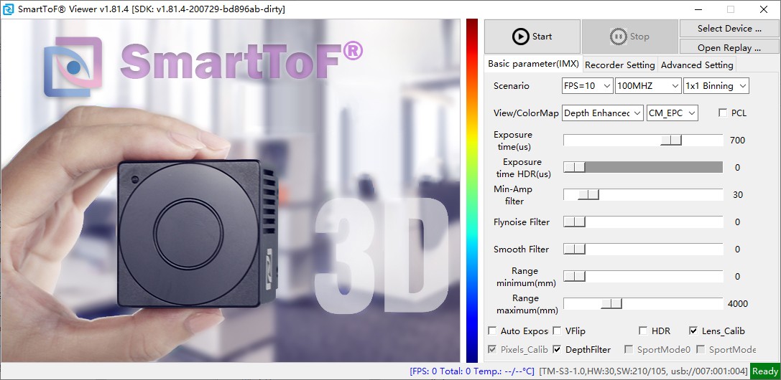Open the CM_EPC colormap dropdown
Image resolution: width=781 pixels, height=380 pixels.
click(x=672, y=113)
